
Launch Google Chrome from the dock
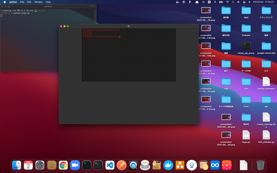pyautogui.click(x=63, y=165)
